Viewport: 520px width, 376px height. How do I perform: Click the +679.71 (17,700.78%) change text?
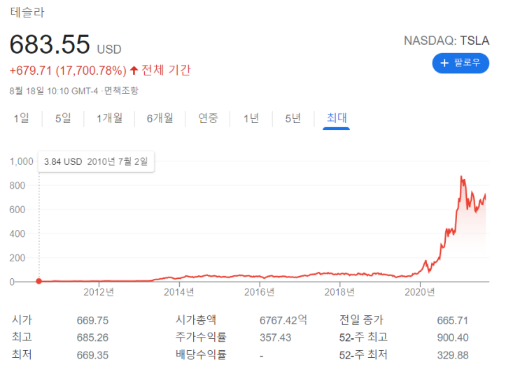(68, 71)
